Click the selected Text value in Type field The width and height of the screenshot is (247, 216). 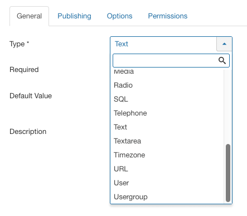(x=122, y=44)
